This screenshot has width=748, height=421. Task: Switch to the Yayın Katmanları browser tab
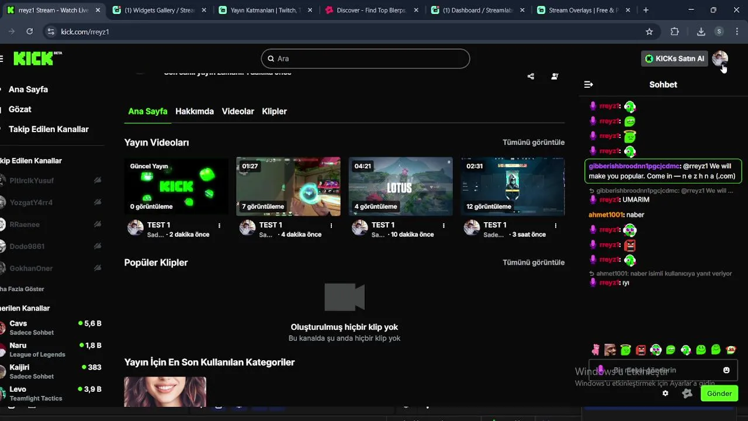tap(265, 10)
